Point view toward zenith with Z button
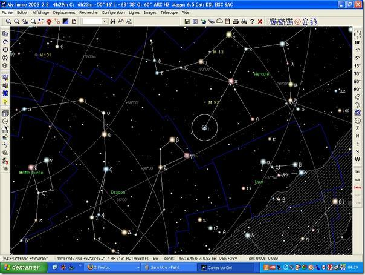Image resolution: width=365 pixels, height=275 pixels. pos(357,128)
